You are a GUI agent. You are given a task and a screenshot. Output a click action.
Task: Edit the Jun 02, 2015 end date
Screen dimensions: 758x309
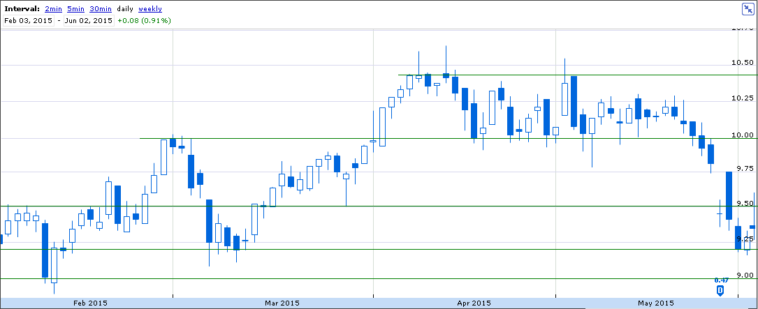point(89,21)
